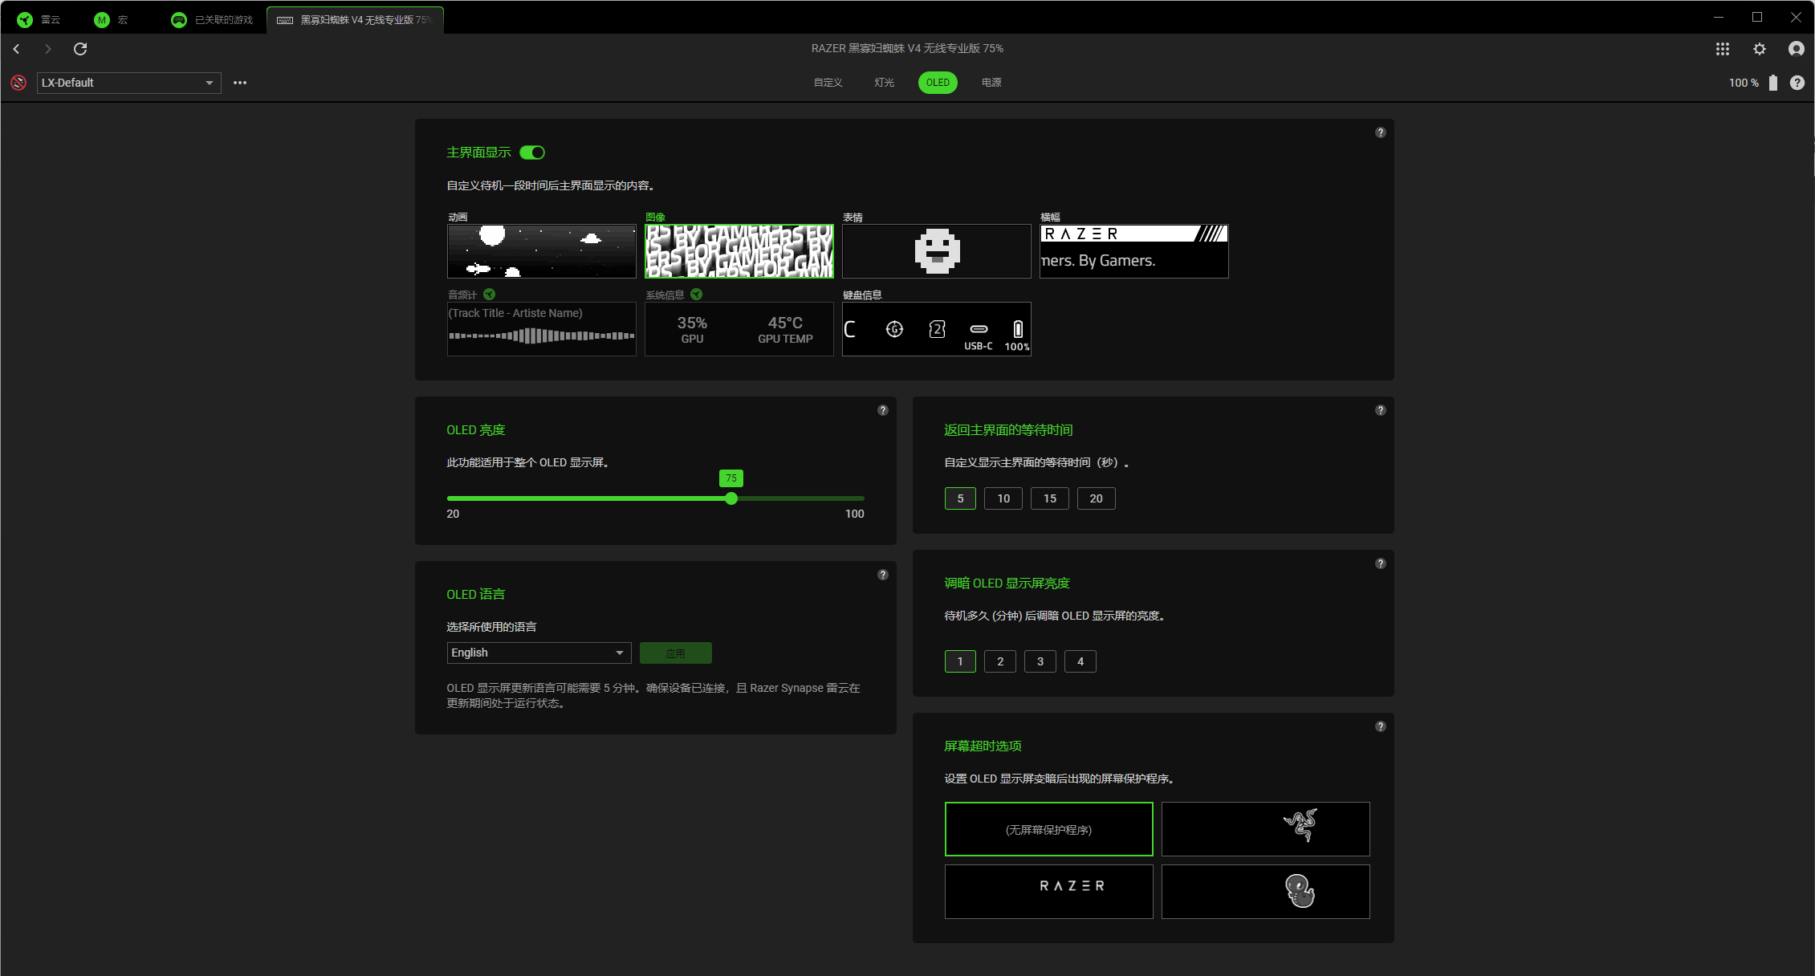Select the 键盘信息 keyboard info preview
The width and height of the screenshot is (1815, 976).
coord(937,329)
